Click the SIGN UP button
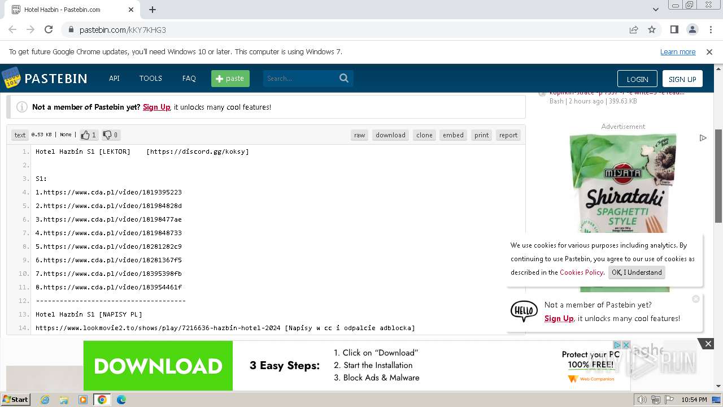This screenshot has height=407, width=723. pos(682,79)
